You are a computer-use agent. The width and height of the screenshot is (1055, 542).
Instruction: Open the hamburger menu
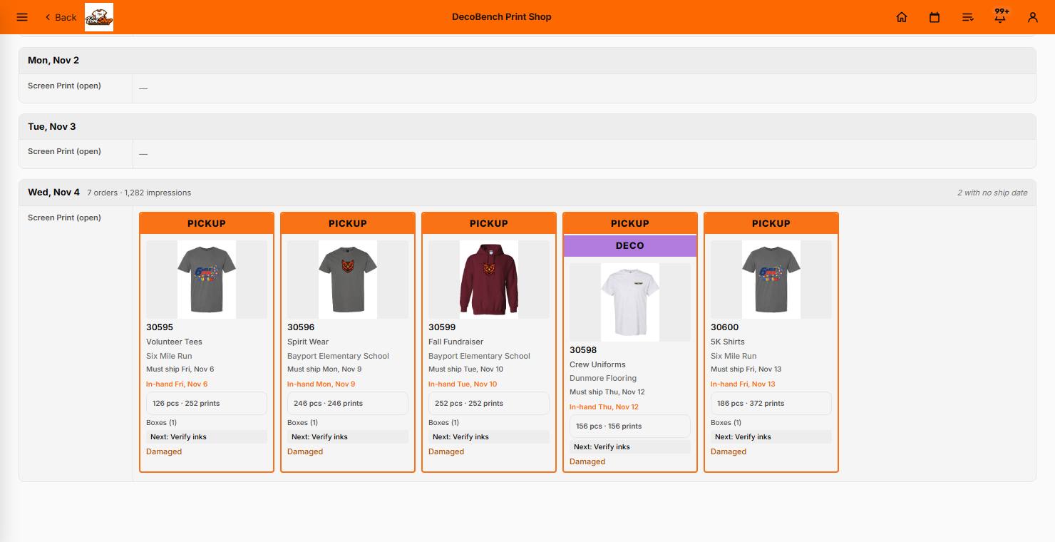22,17
